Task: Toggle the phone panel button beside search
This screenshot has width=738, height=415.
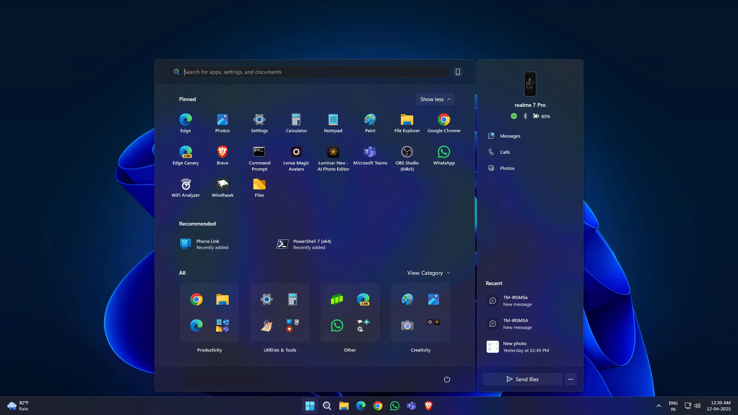Action: (458, 72)
